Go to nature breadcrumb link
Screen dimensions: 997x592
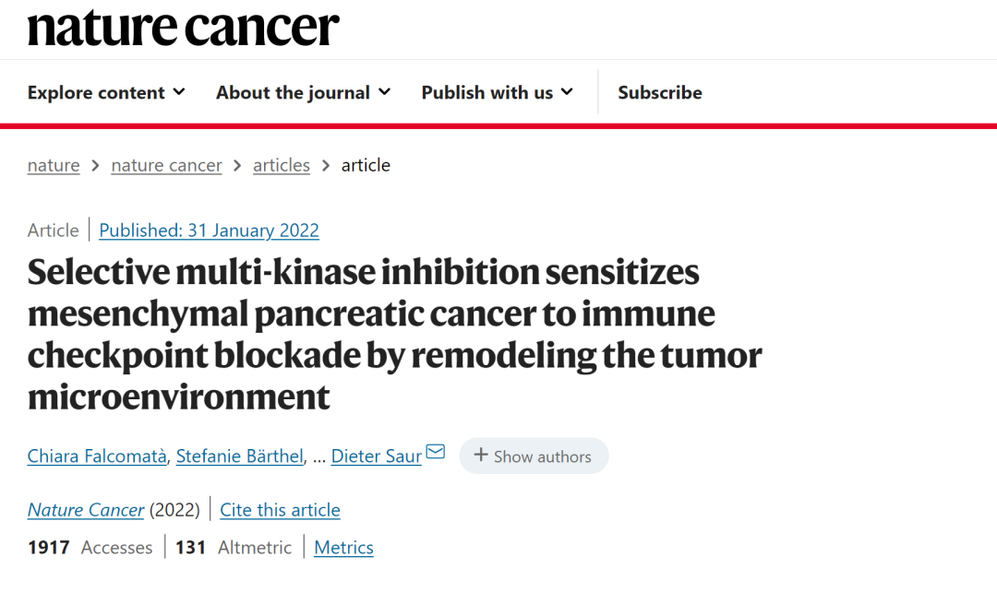(x=54, y=165)
